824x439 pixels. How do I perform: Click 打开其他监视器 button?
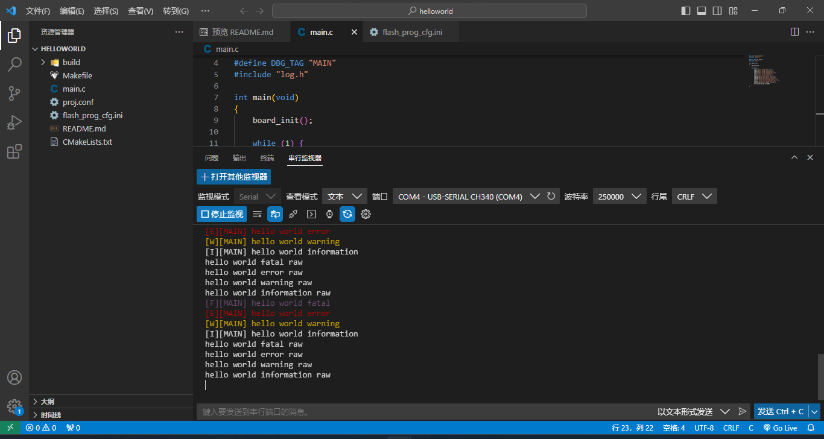point(233,177)
